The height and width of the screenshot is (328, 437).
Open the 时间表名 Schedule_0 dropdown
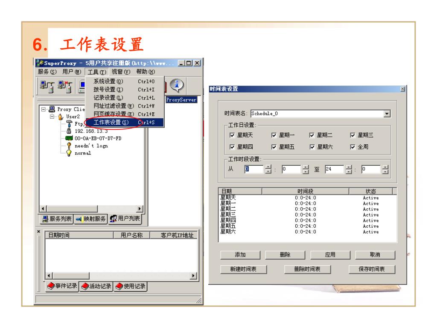pos(387,114)
